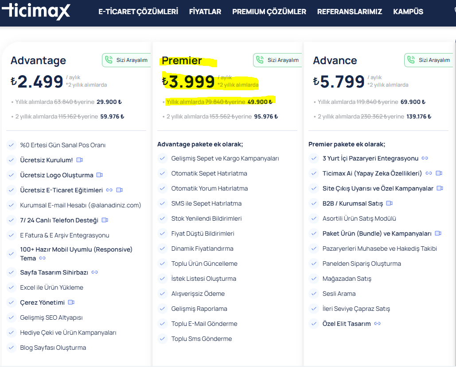Click the link icon next to Ticimax Ai

[x=429, y=173]
